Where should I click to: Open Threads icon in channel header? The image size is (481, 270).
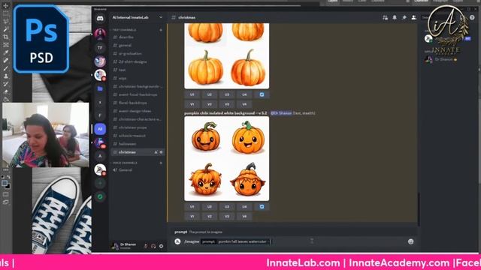point(386,18)
